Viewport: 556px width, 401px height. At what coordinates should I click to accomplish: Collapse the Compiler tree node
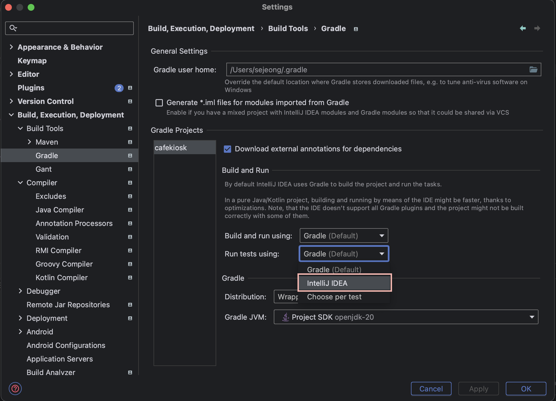(20, 183)
